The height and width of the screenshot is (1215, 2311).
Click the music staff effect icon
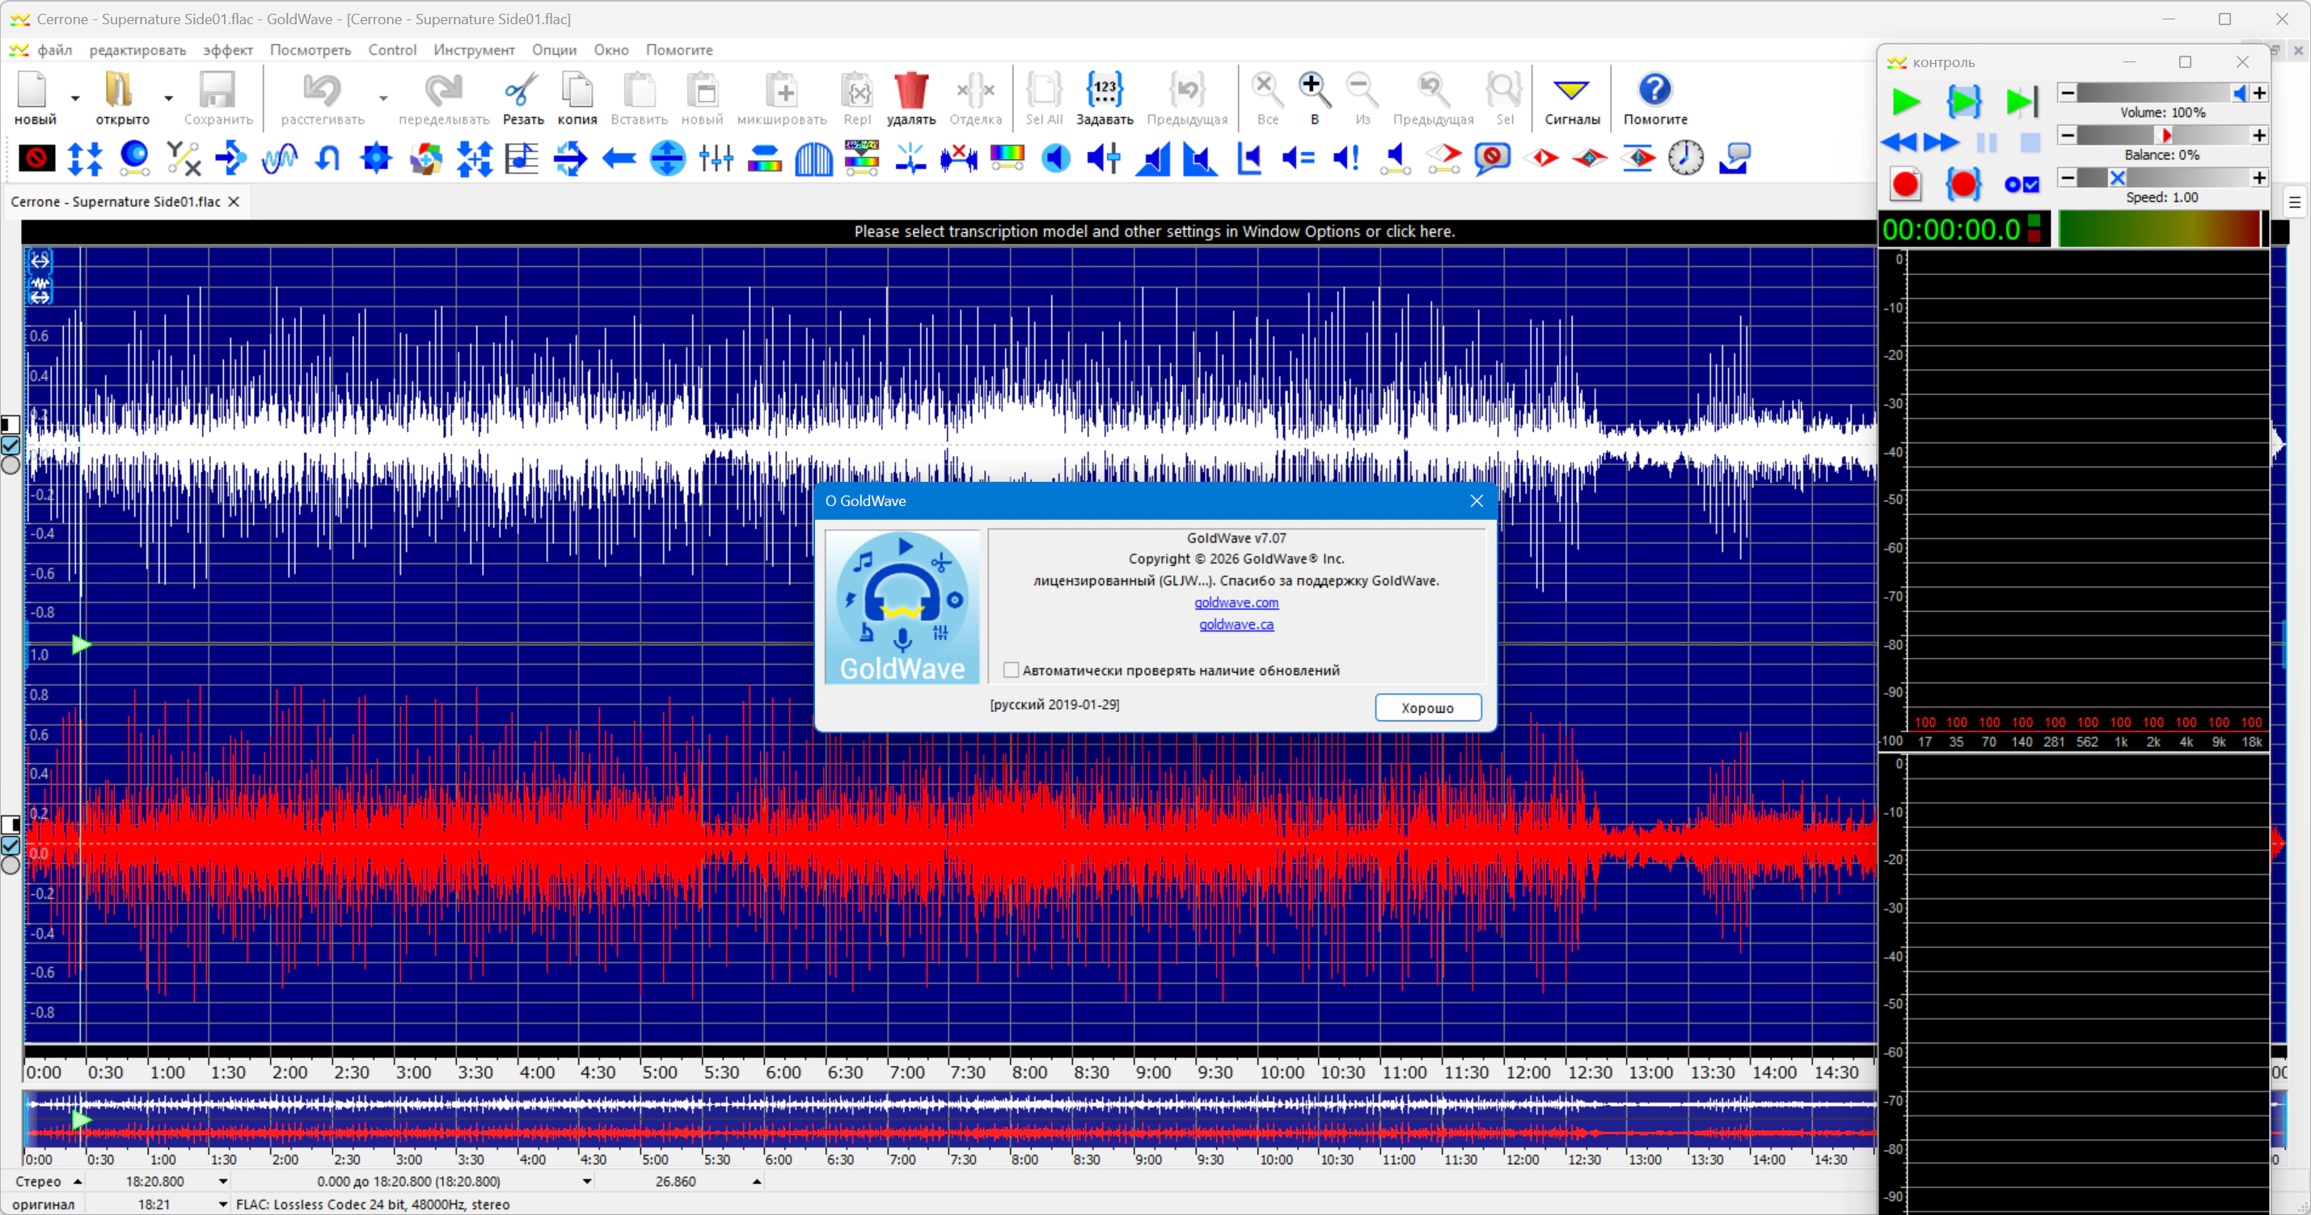coord(522,158)
